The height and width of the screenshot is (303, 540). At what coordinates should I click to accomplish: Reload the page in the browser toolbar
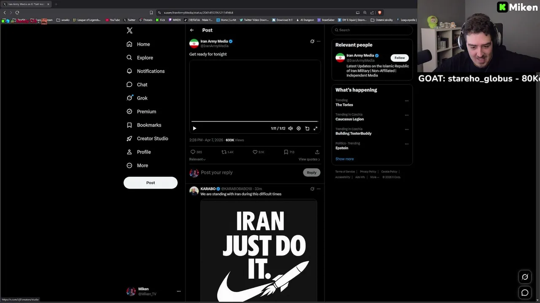[17, 13]
